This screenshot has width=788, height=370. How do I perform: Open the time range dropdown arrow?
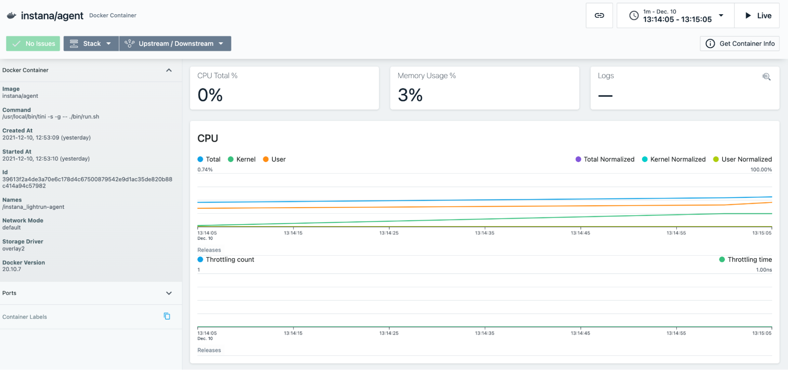click(721, 15)
